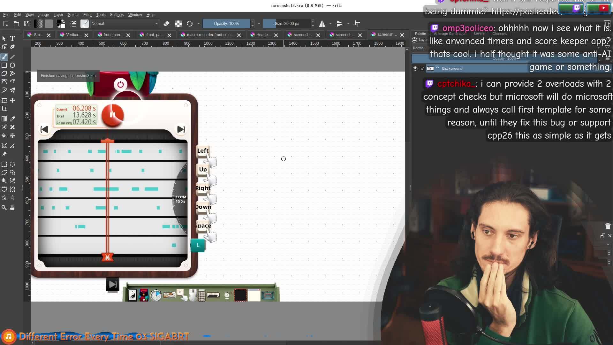The image size is (613, 345).
Task: Open the Channels docker tab
Action: coord(499,34)
